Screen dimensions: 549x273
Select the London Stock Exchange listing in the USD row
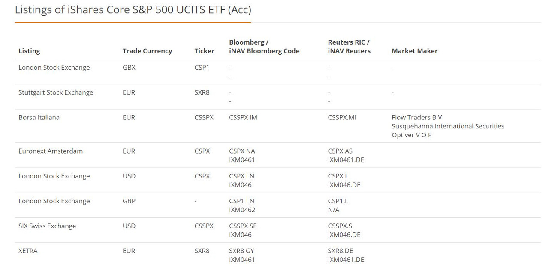54,176
